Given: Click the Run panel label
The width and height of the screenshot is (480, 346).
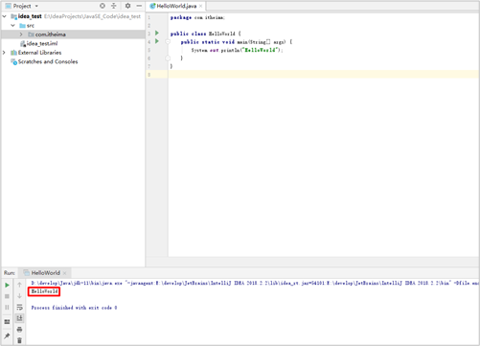Looking at the screenshot, I should [x=10, y=273].
